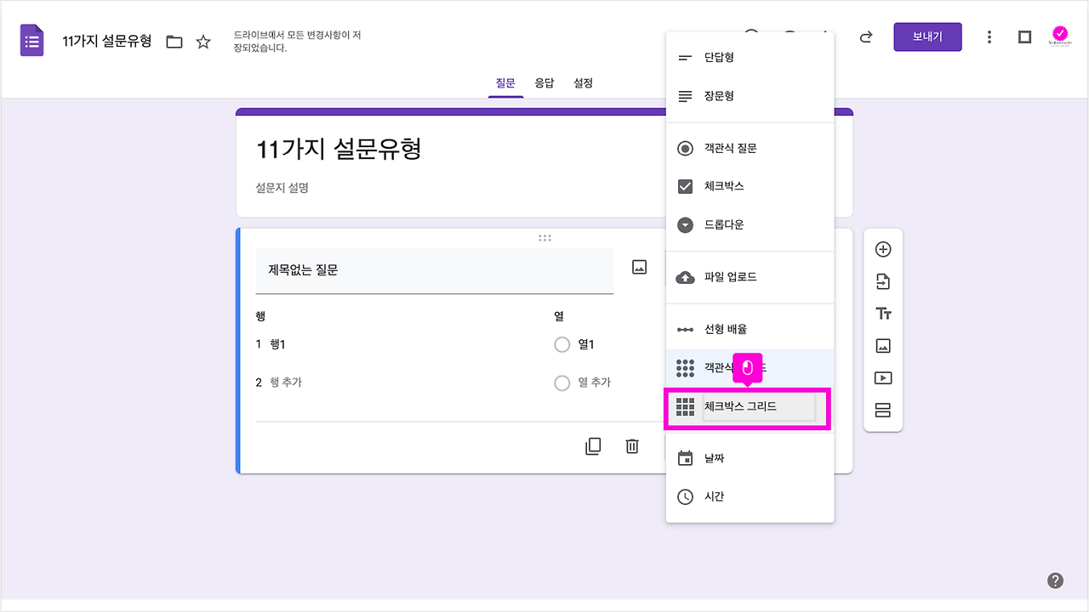The image size is (1089, 612).
Task: Attach an image to the question title
Action: 638,266
